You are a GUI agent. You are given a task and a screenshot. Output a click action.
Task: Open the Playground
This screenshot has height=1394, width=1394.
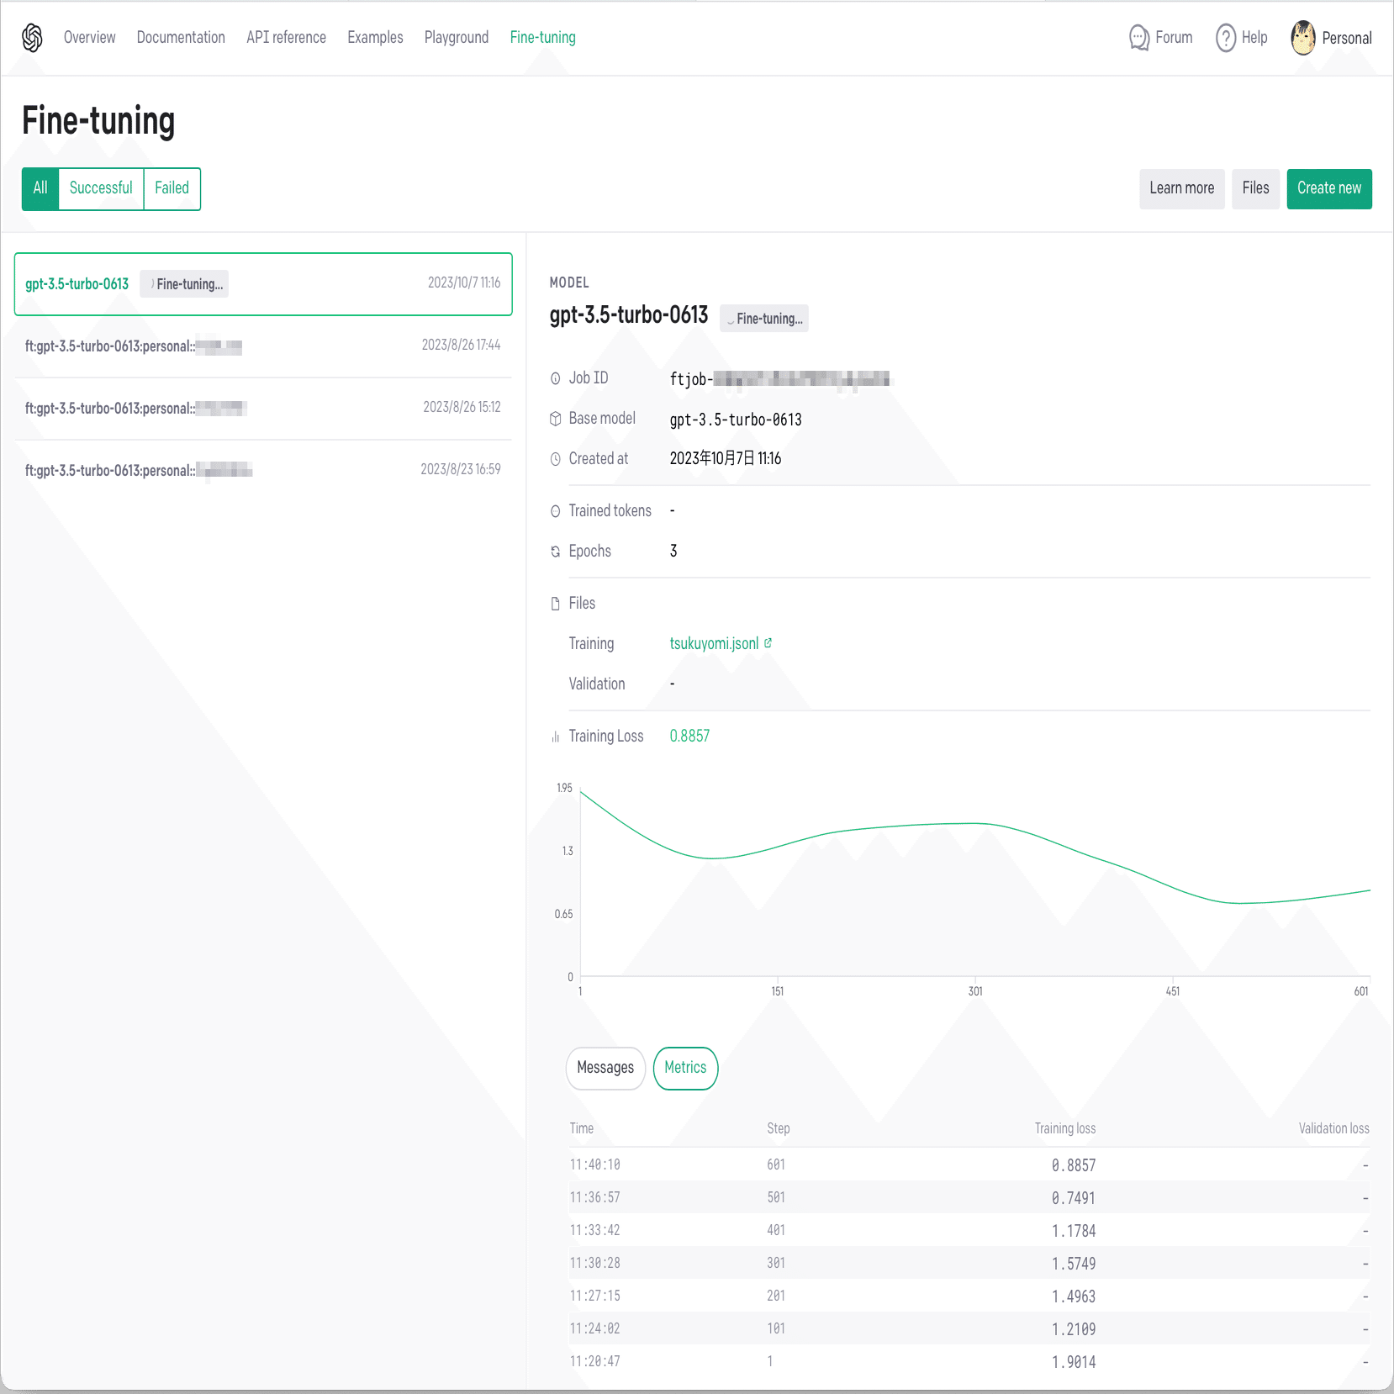pos(456,38)
